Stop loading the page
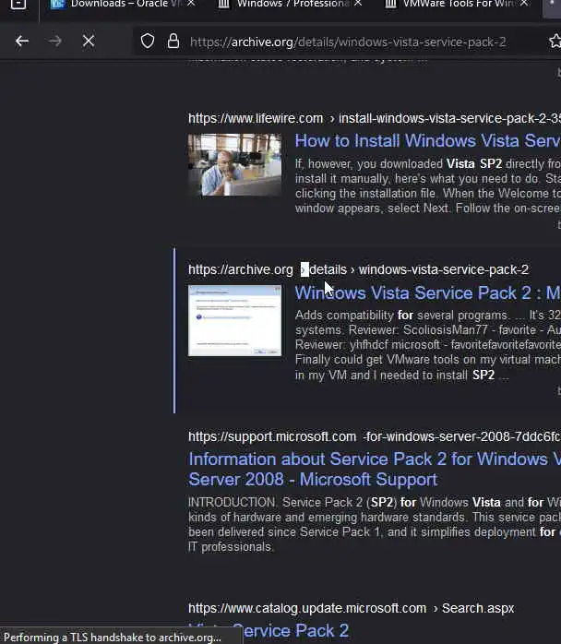Screen dimensions: 561x644 pos(89,42)
